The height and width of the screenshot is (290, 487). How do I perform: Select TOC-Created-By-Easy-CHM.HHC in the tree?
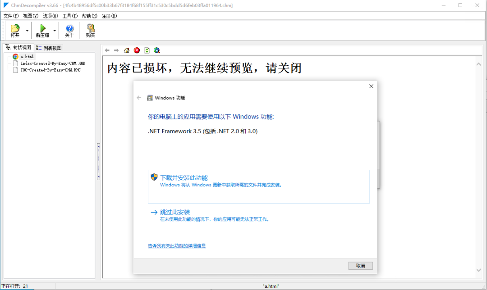tap(51, 70)
